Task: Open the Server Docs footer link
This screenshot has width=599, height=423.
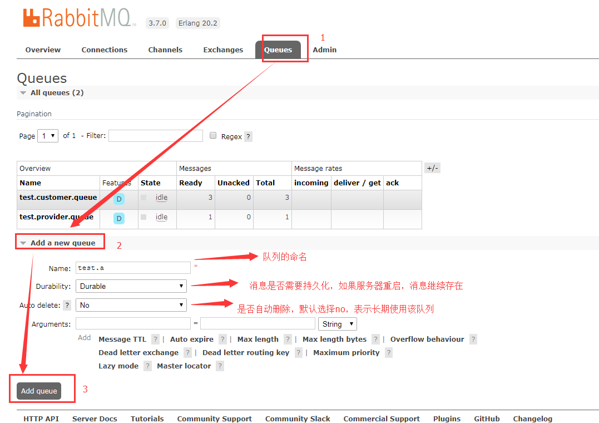Action: pos(95,419)
